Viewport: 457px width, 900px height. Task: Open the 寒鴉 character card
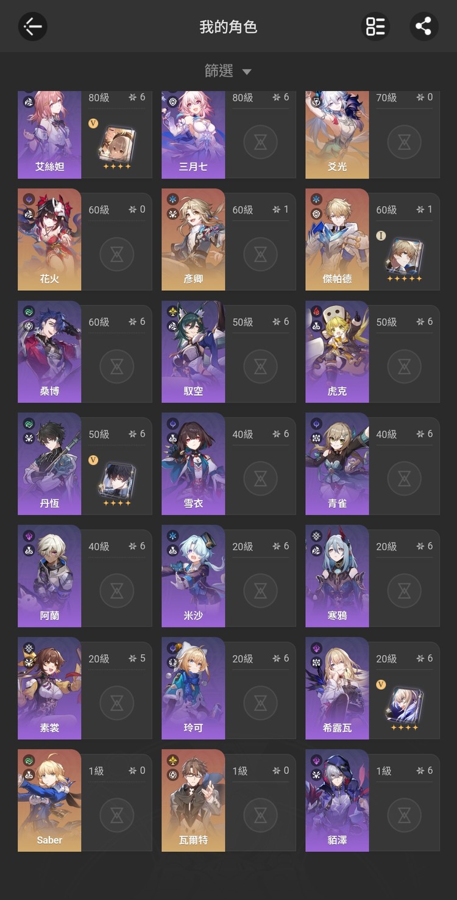(x=372, y=576)
